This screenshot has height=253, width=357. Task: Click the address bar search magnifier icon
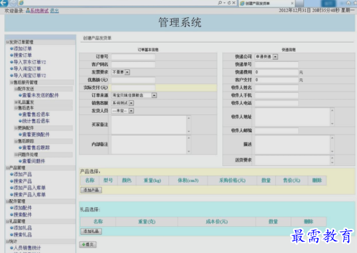click(220, 3)
